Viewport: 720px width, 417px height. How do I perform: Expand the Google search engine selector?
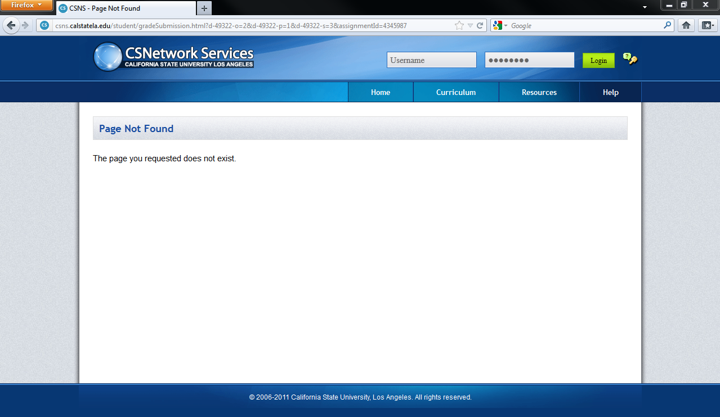click(x=500, y=25)
